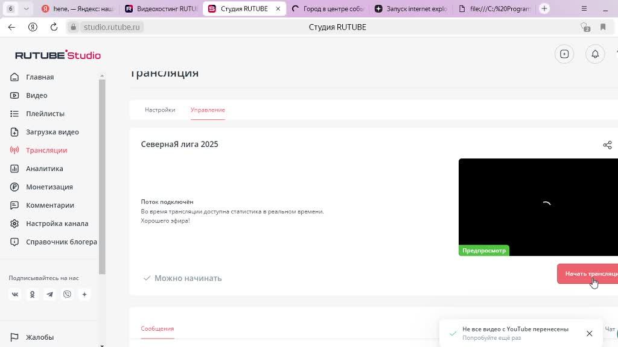
Task: Close the Студия RUTUBE browser tab
Action: pyautogui.click(x=278, y=8)
